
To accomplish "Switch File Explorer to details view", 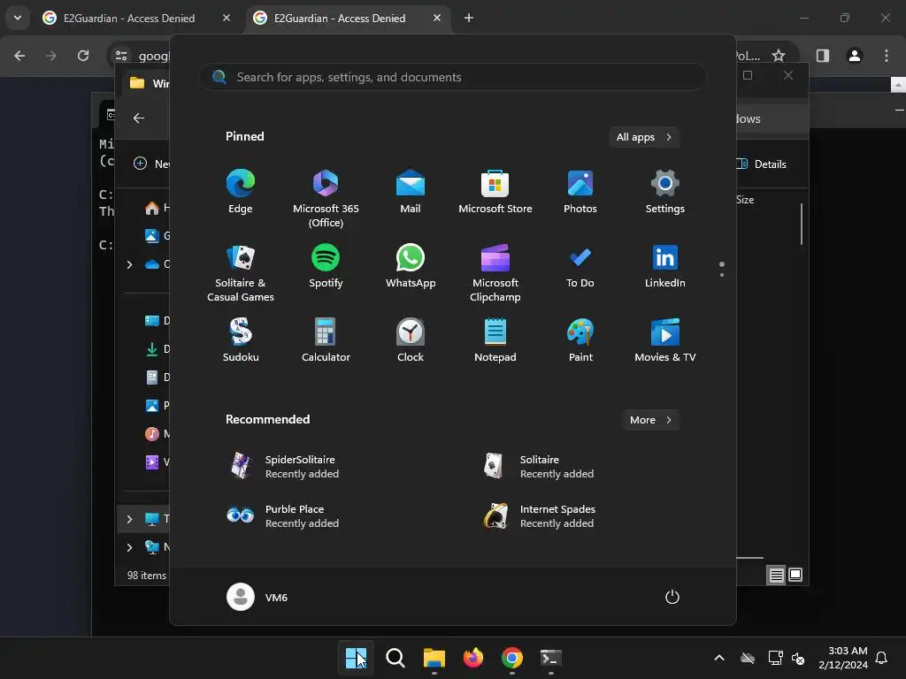I will click(777, 575).
